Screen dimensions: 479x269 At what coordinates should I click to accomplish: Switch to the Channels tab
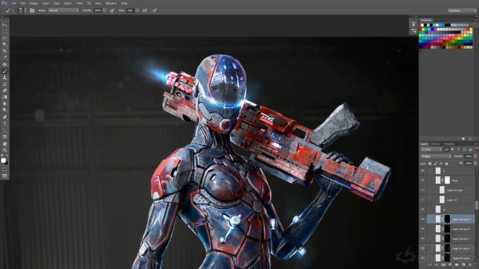[449, 144]
